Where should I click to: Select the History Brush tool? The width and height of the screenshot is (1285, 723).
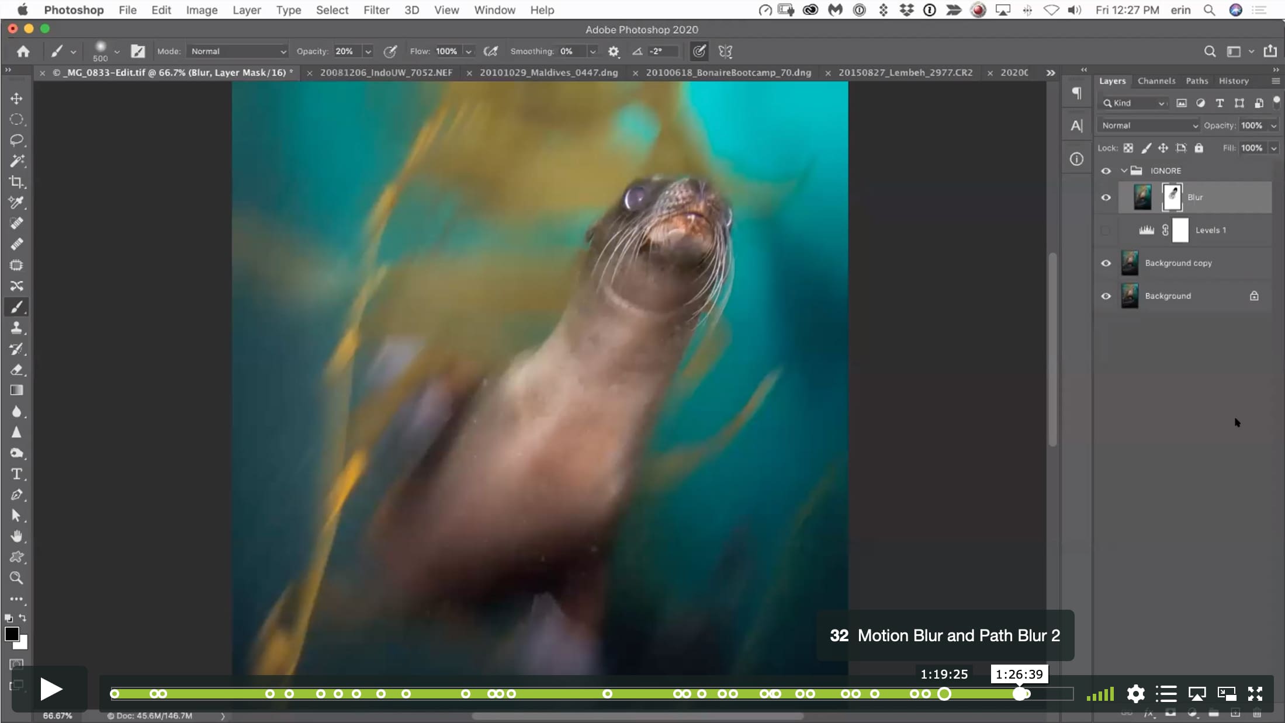click(16, 349)
